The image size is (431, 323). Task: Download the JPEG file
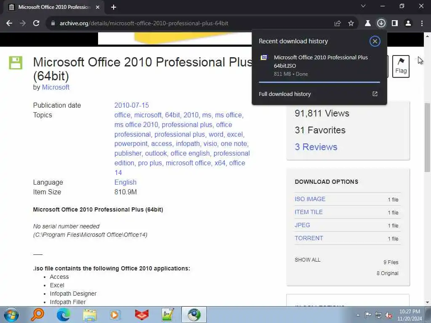click(302, 225)
